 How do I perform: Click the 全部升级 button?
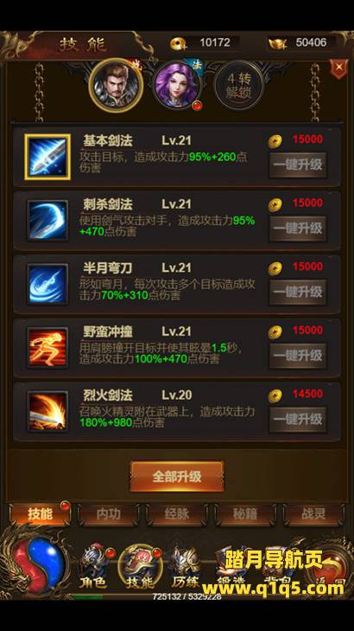177,476
